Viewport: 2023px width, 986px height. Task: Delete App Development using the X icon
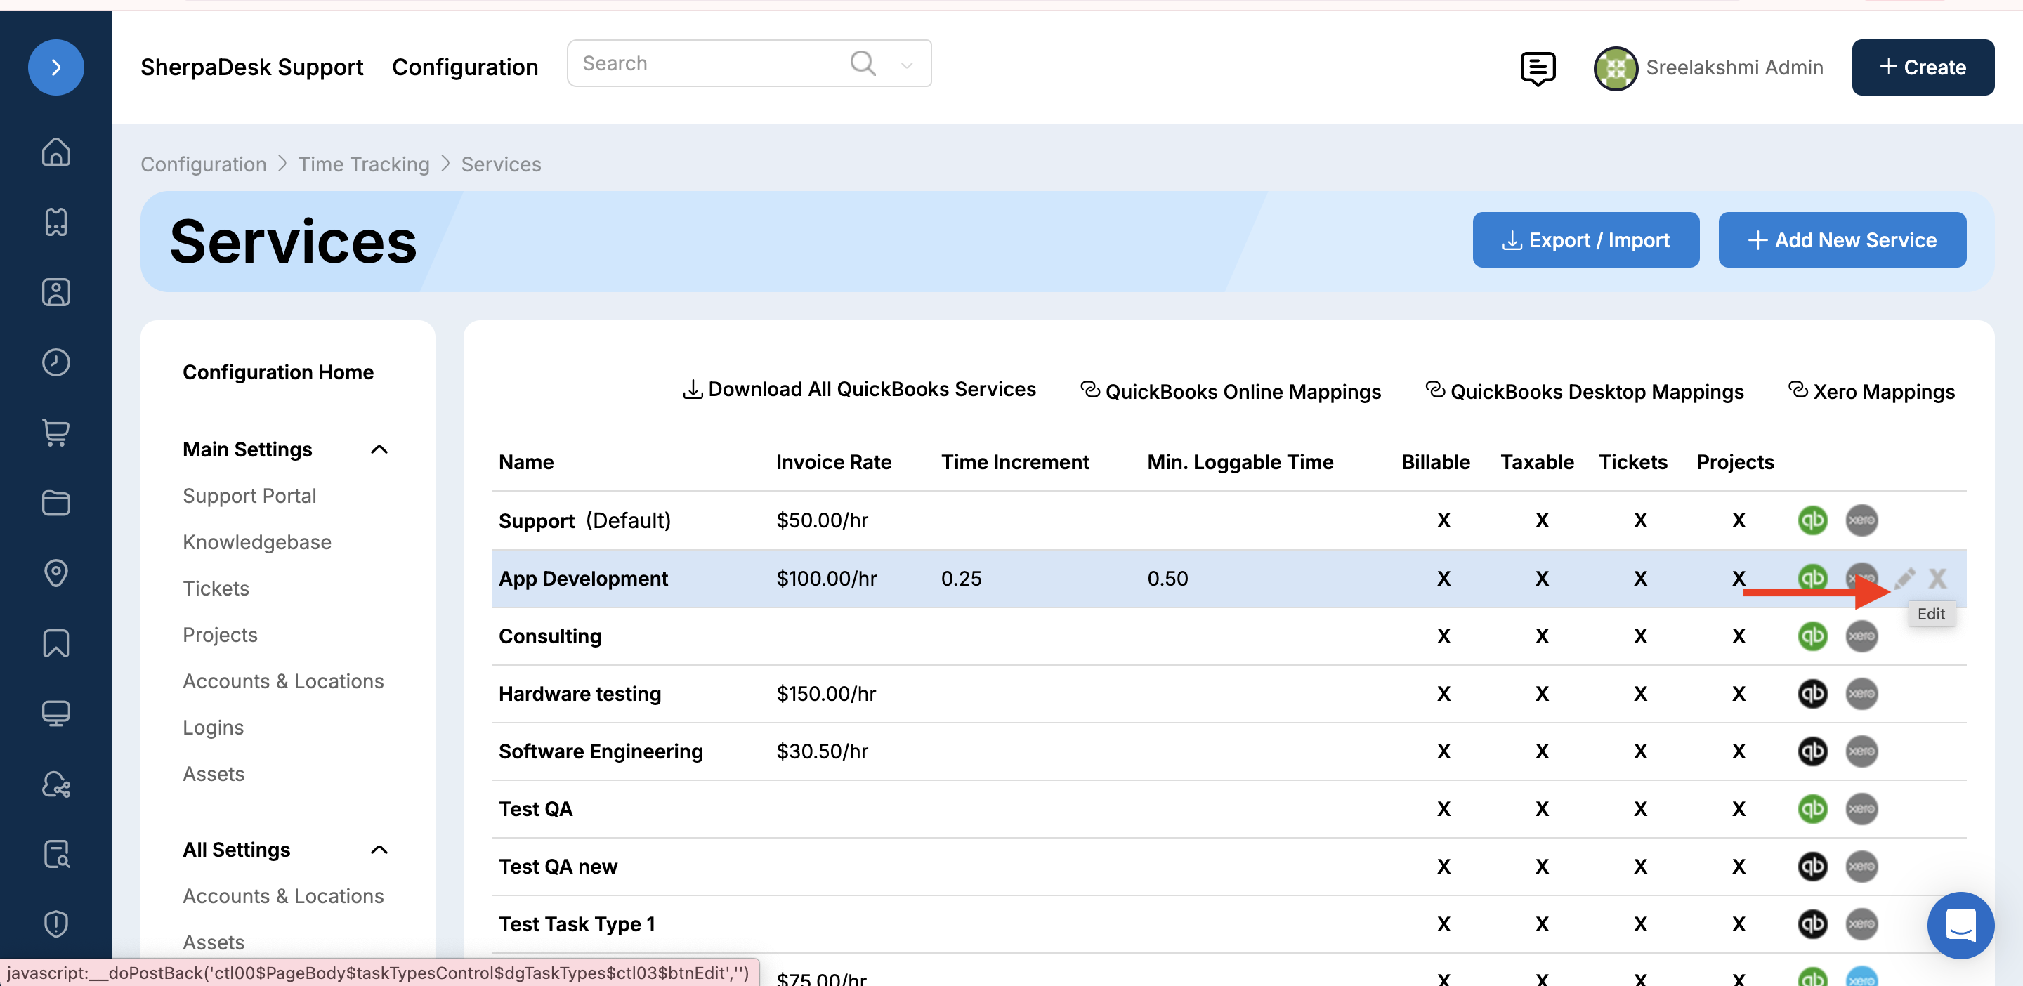coord(1937,579)
